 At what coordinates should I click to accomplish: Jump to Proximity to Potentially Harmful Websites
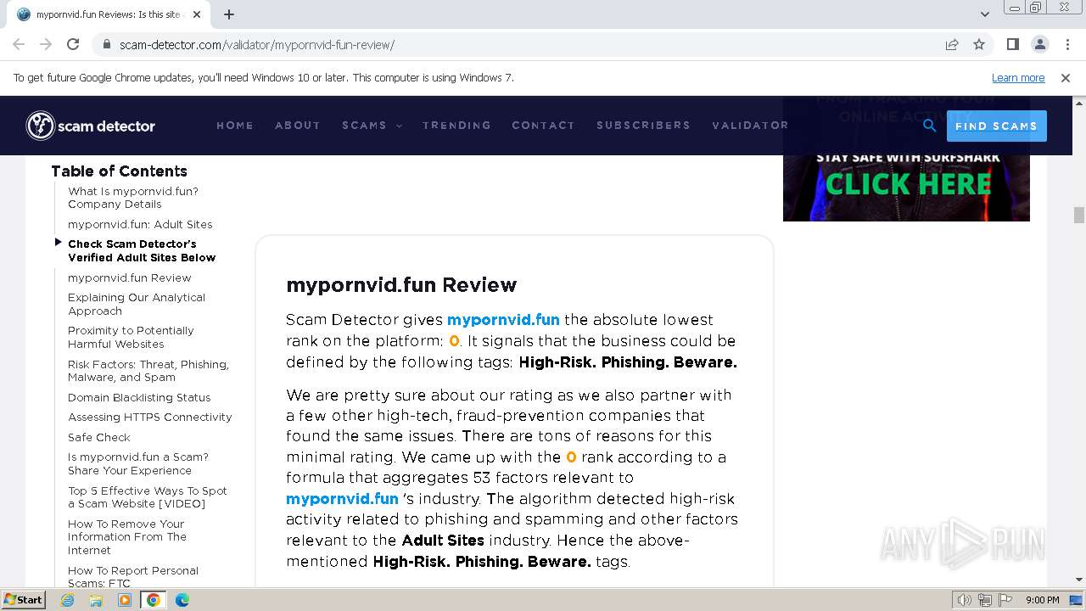(x=131, y=338)
